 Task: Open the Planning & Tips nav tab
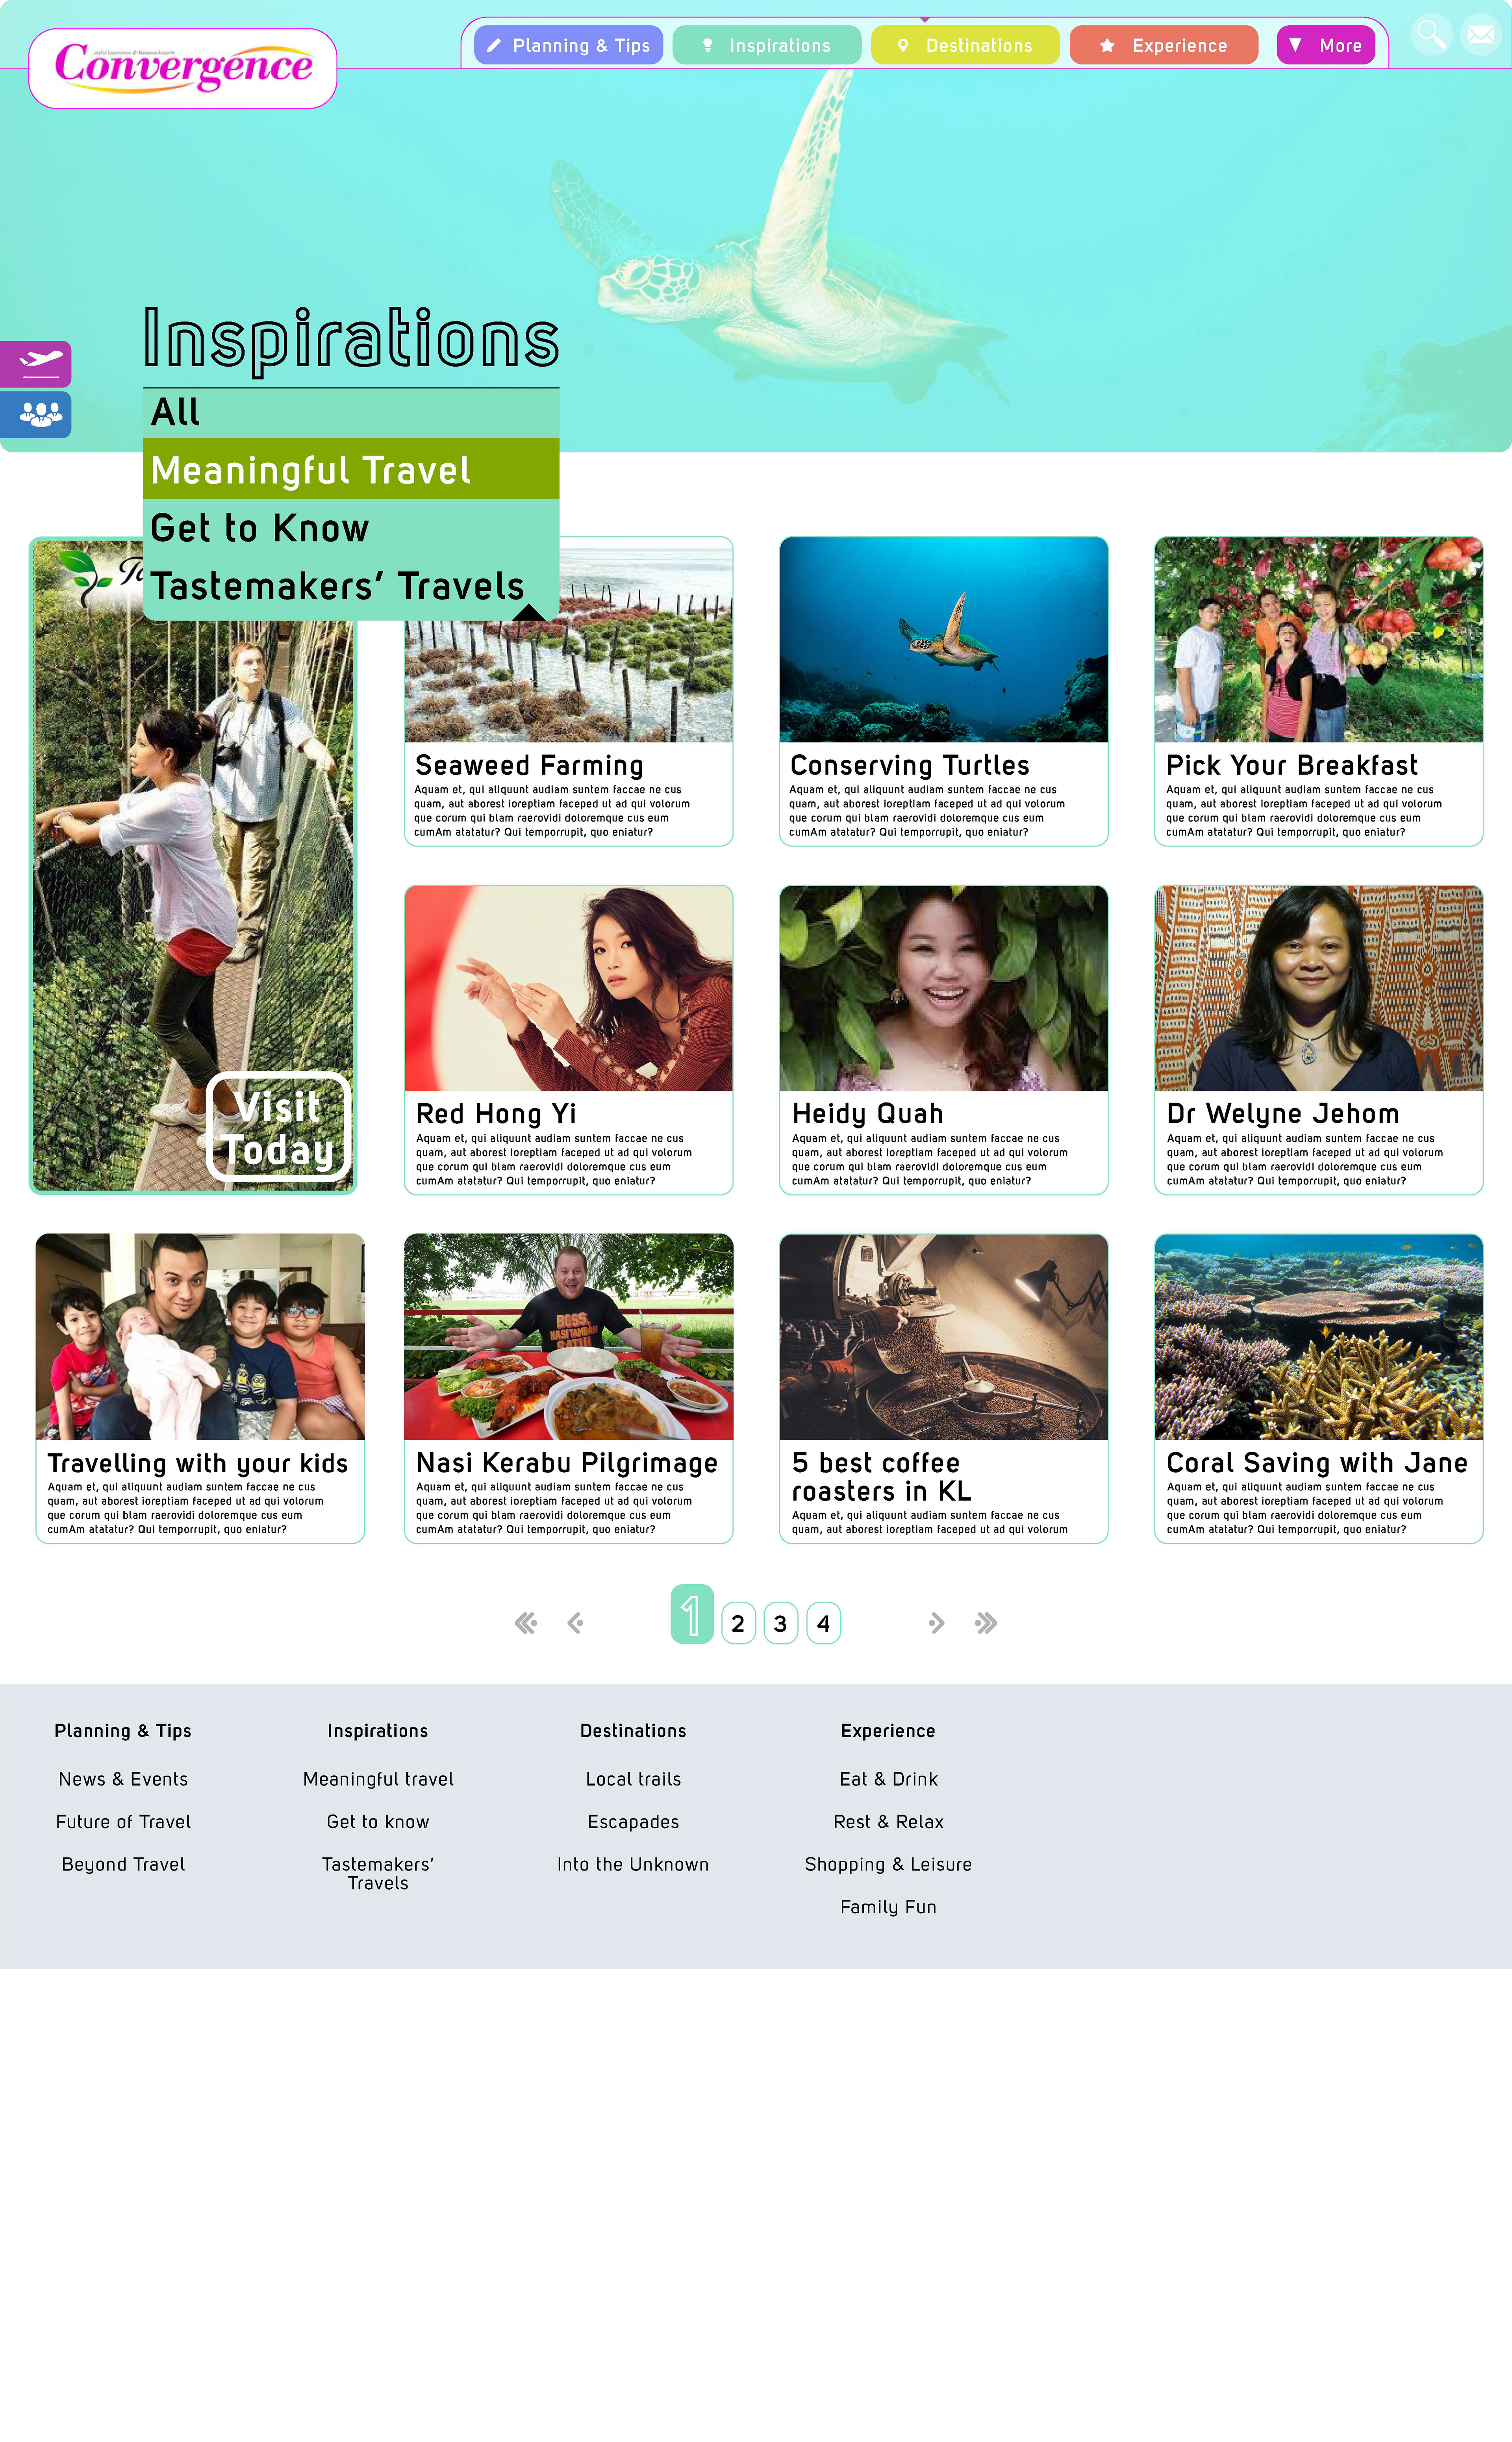coord(568,45)
